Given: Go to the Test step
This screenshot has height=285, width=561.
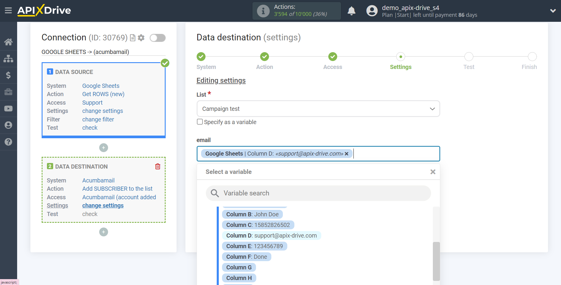Looking at the screenshot, I should tap(469, 57).
